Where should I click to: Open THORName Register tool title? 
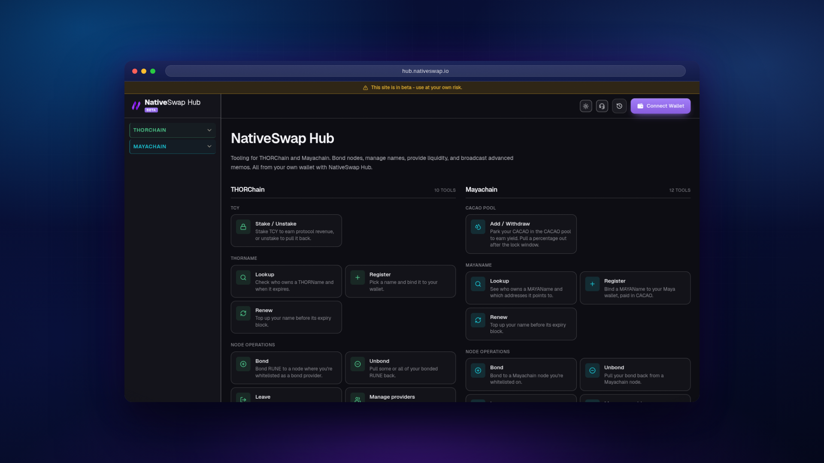click(x=380, y=274)
